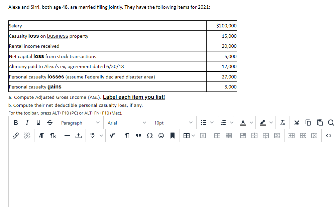Insert table row after
The image size is (334, 207).
click(x=265, y=136)
